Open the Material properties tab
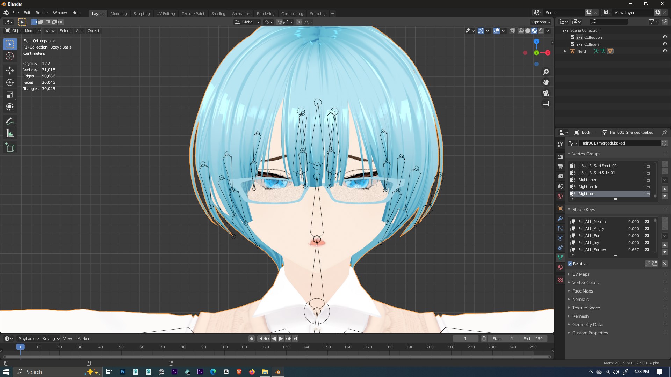This screenshot has height=377, width=671. (x=560, y=267)
